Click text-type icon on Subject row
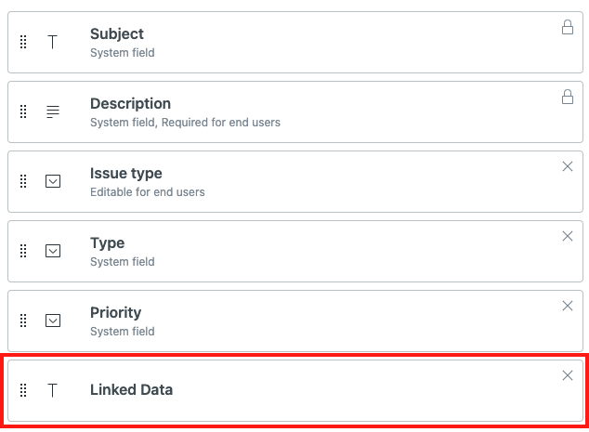The width and height of the screenshot is (589, 432). click(53, 43)
